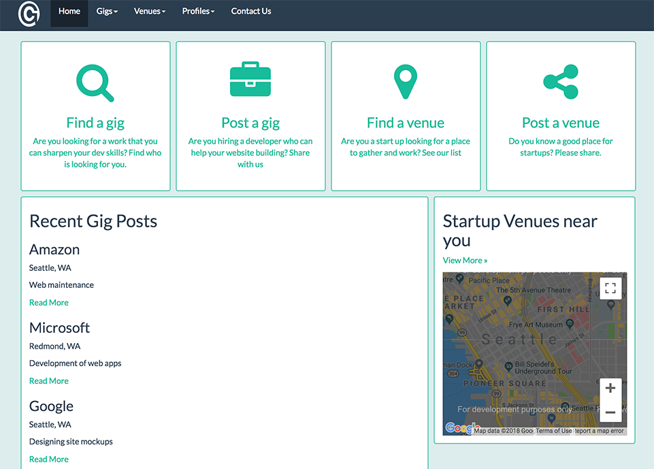Viewport: 654px width, 469px height.
Task: Go to the Home tab
Action: tap(69, 12)
